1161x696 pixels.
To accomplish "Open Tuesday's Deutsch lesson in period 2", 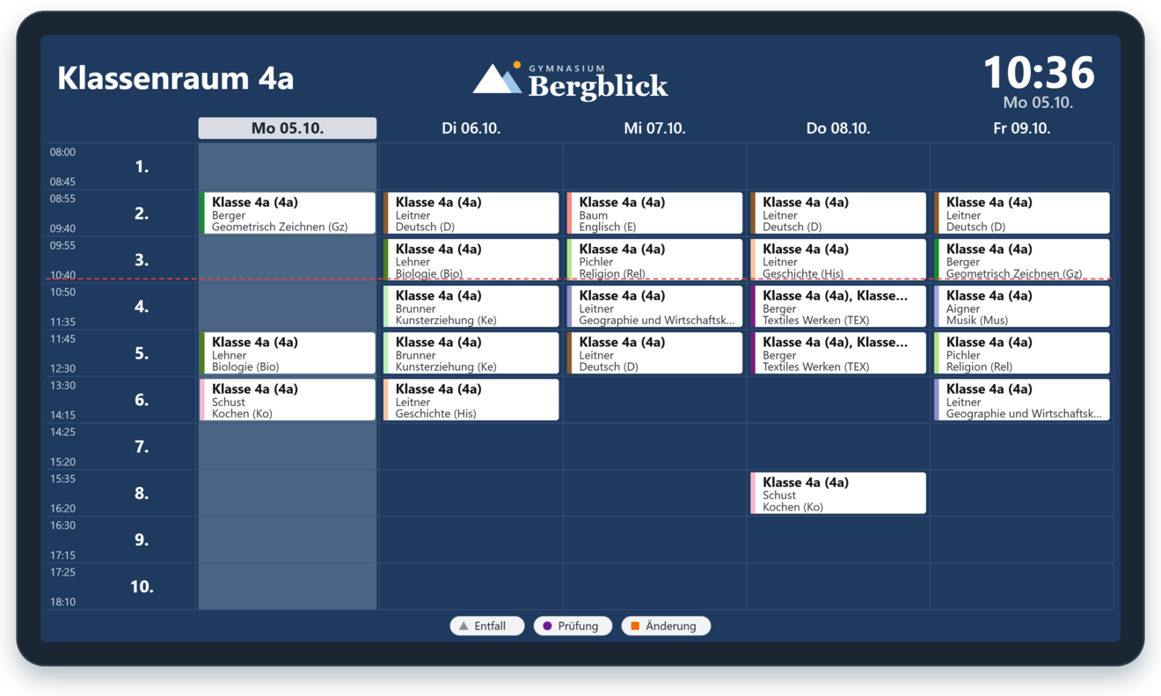I will (471, 214).
